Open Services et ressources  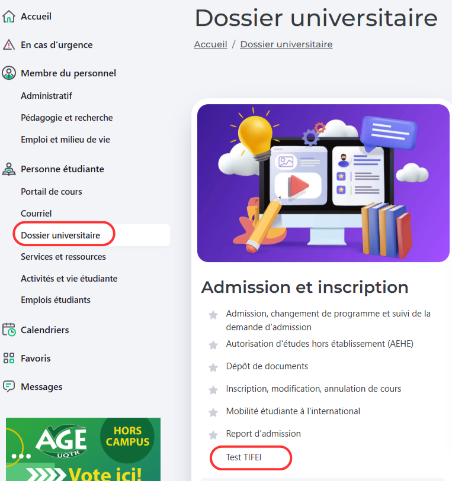click(x=63, y=257)
